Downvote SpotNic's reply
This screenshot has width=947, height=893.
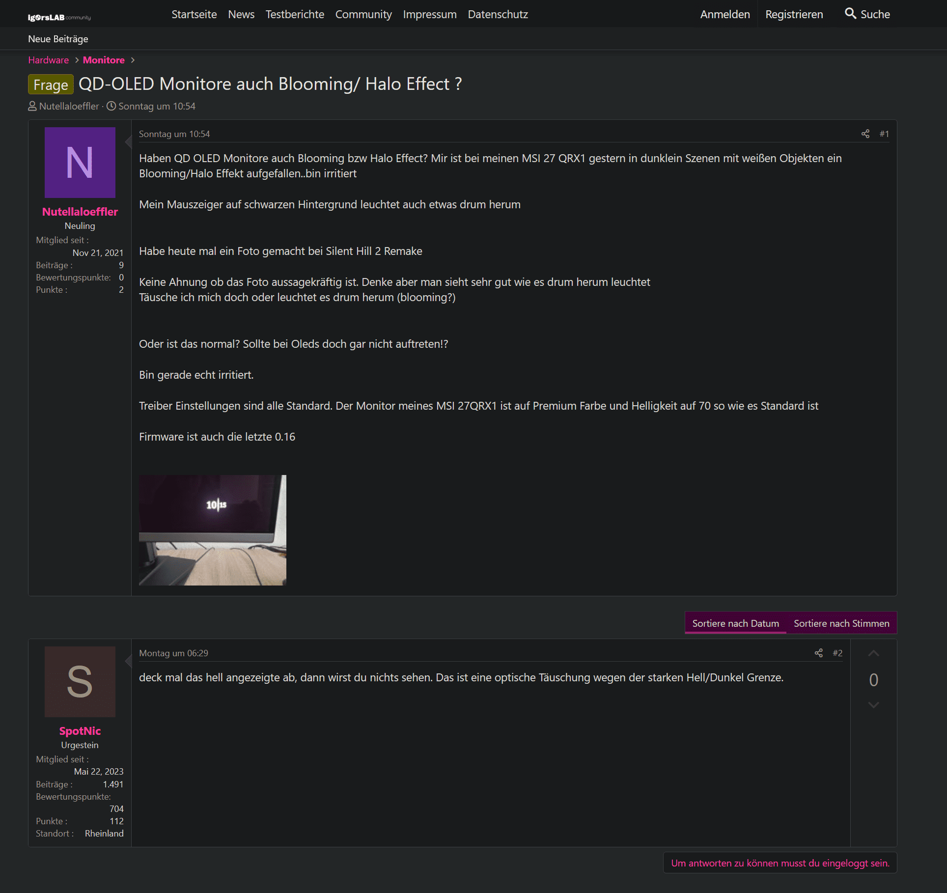(873, 705)
